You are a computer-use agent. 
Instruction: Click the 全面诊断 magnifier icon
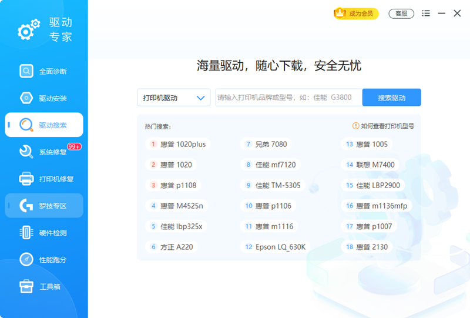pyautogui.click(x=26, y=71)
